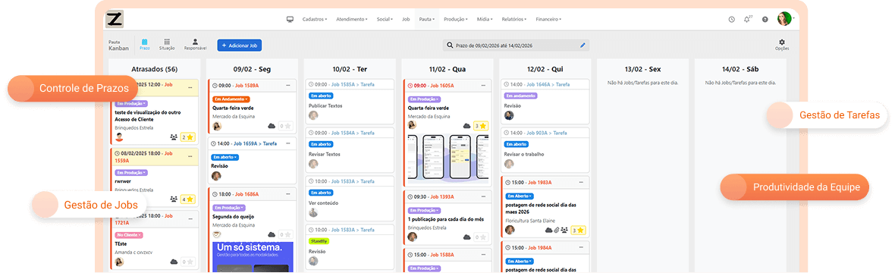
Task: Open the notifications bell icon
Action: pyautogui.click(x=747, y=19)
